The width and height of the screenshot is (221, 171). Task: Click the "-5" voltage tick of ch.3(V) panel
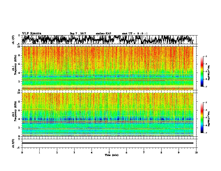point(18,148)
